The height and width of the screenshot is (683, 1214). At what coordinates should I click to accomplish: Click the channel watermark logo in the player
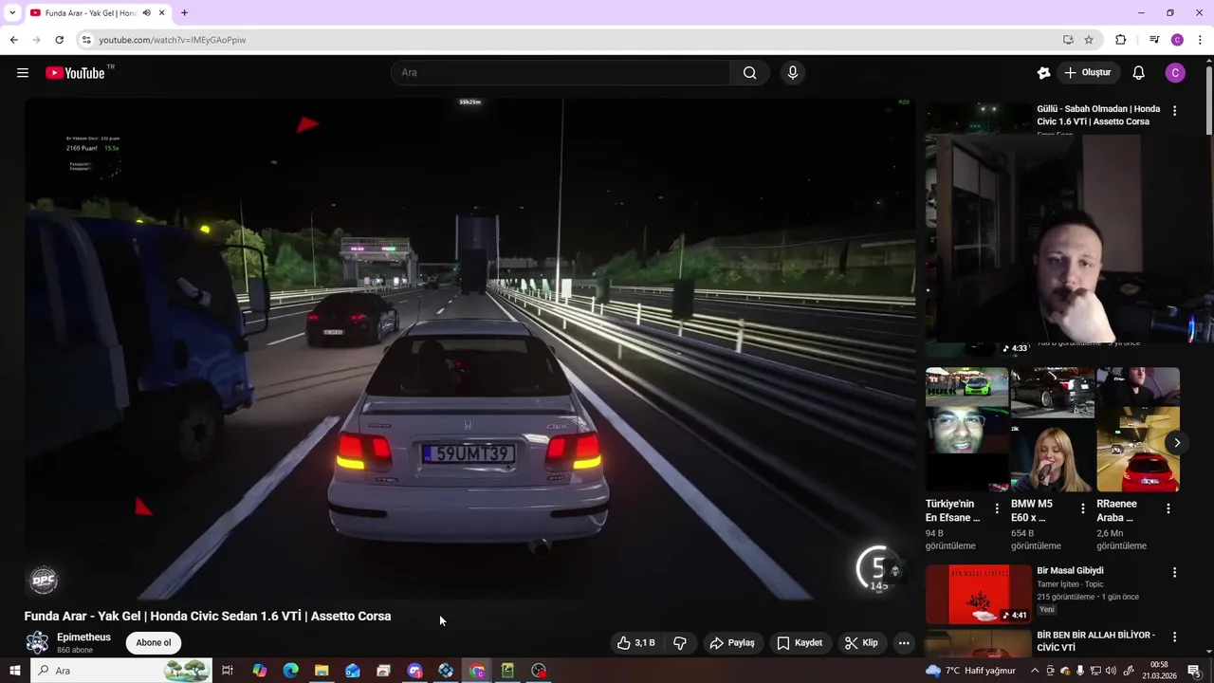tap(44, 580)
